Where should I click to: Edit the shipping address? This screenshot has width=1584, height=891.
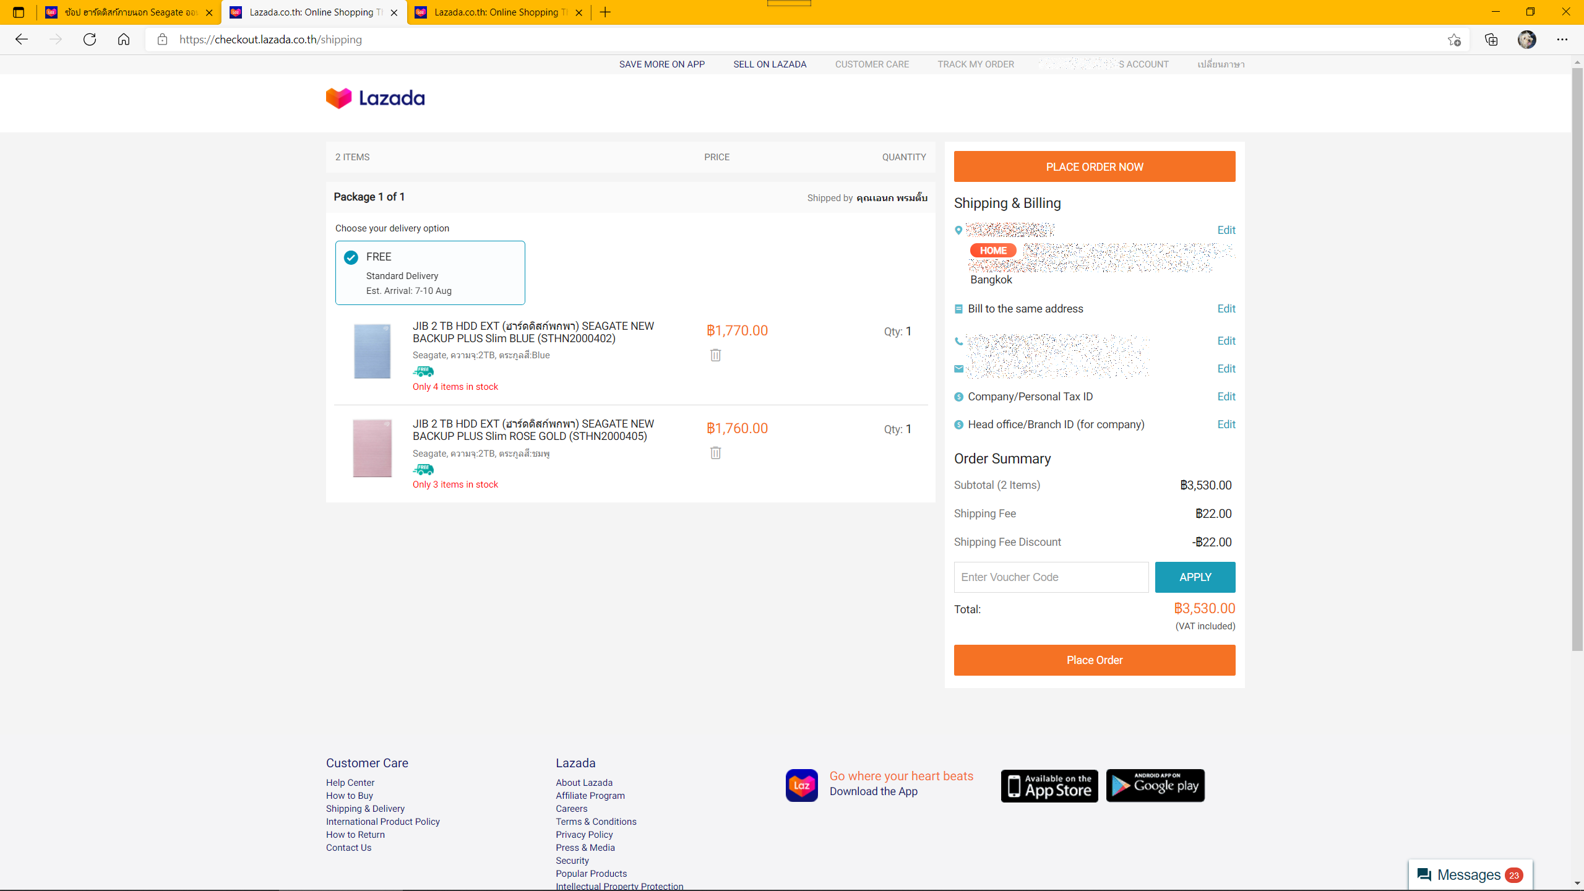tap(1226, 230)
